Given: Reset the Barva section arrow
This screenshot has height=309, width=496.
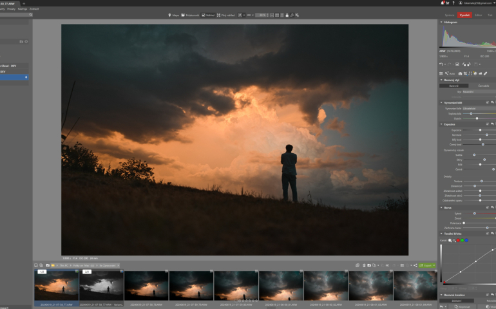Looking at the screenshot, I should coord(492,207).
